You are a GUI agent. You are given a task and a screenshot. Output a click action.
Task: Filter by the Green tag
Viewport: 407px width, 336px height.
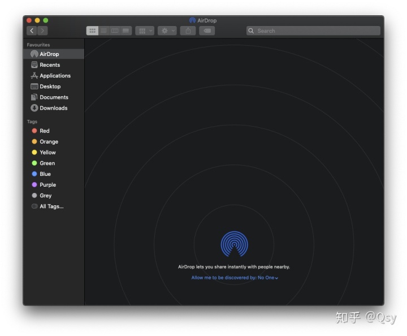click(x=54, y=163)
